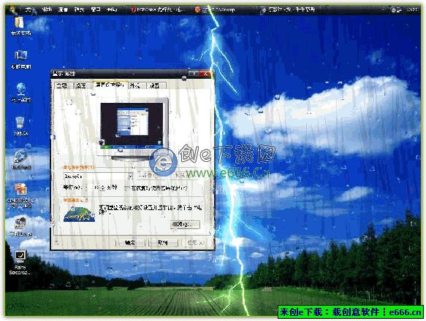Click the 取消 (Cancel) button
This screenshot has width=426, height=321.
point(163,243)
